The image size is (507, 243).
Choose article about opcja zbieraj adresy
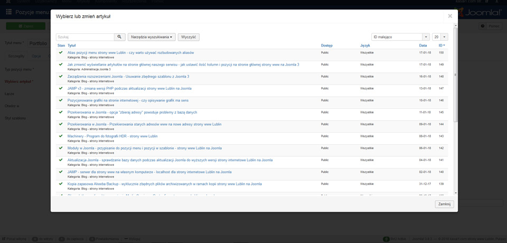pos(132,112)
